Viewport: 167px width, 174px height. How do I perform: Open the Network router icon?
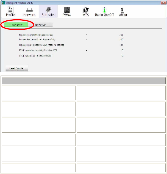click(x=29, y=10)
